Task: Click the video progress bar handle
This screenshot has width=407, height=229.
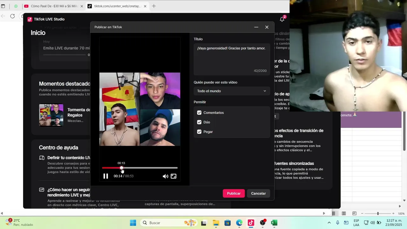Action: (121, 168)
